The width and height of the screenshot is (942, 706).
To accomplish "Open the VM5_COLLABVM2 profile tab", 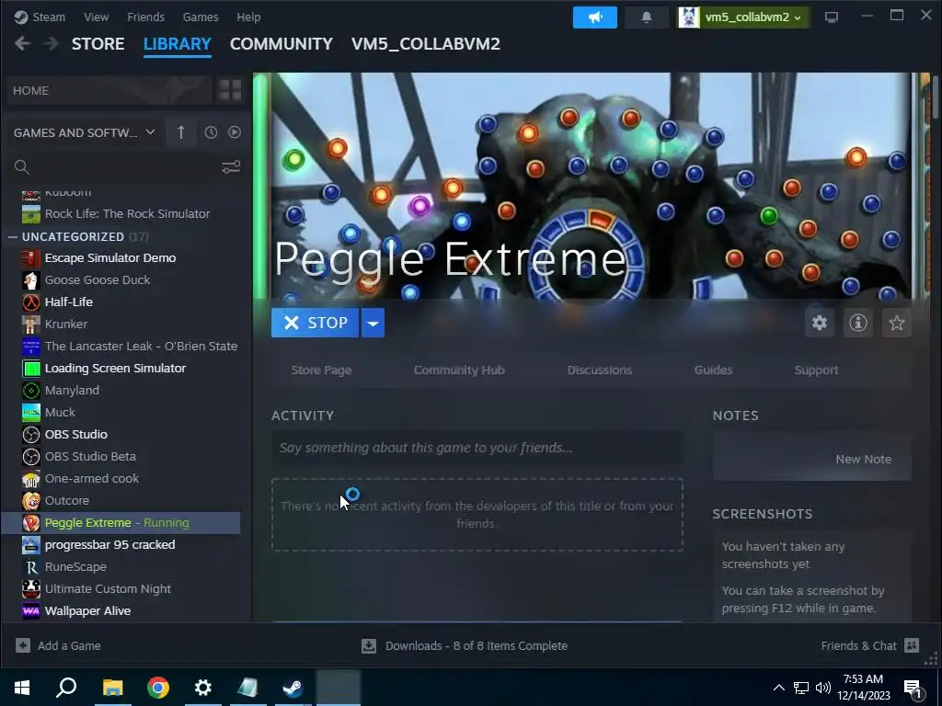I will 426,44.
